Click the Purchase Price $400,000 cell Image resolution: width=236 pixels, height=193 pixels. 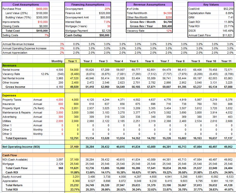pyautogui.click(x=42, y=9)
